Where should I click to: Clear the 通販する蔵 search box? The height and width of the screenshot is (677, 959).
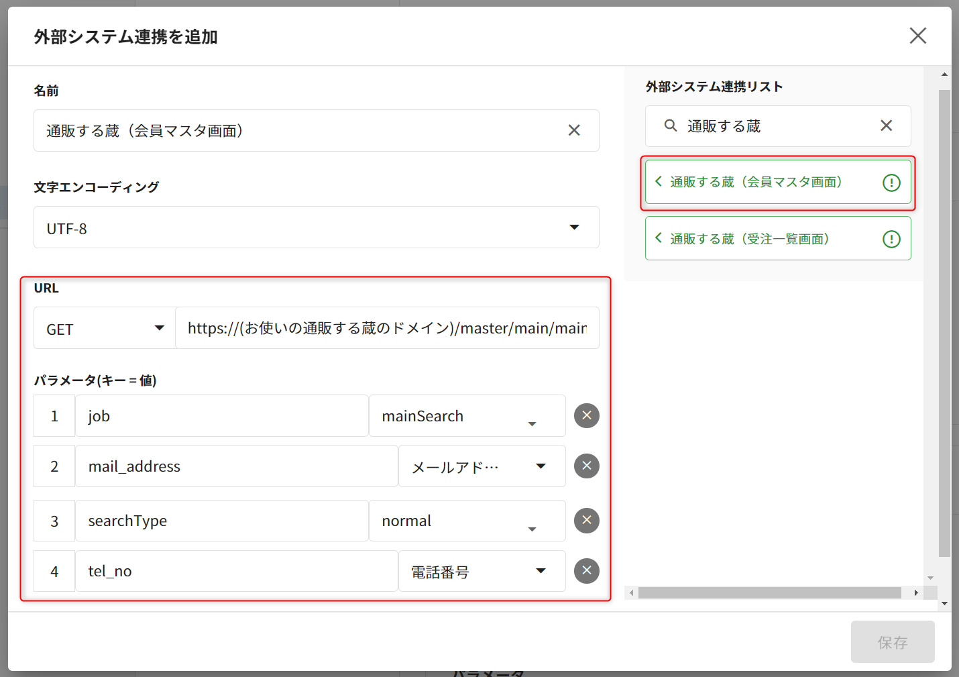[886, 125]
